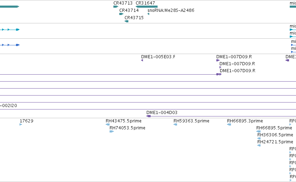This screenshot has height=182, width=296.
Task: Click the RH66895.5prime EST label
Action: [274, 128]
